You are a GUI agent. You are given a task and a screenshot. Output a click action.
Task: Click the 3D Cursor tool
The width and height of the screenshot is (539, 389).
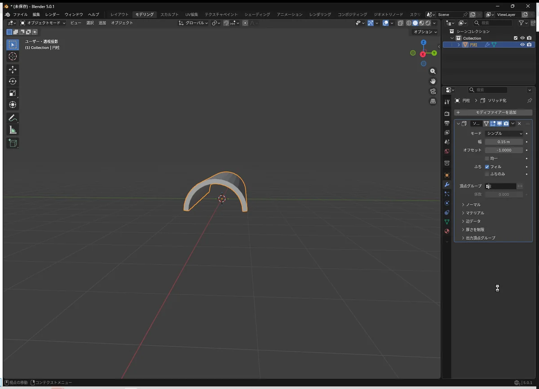[13, 56]
